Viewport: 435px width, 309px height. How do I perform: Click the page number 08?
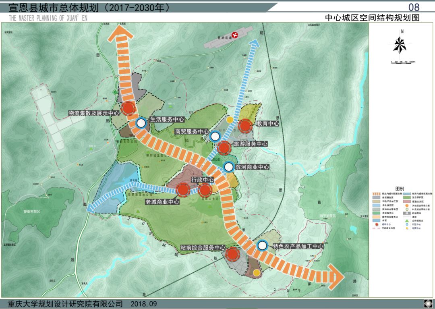[414, 7]
